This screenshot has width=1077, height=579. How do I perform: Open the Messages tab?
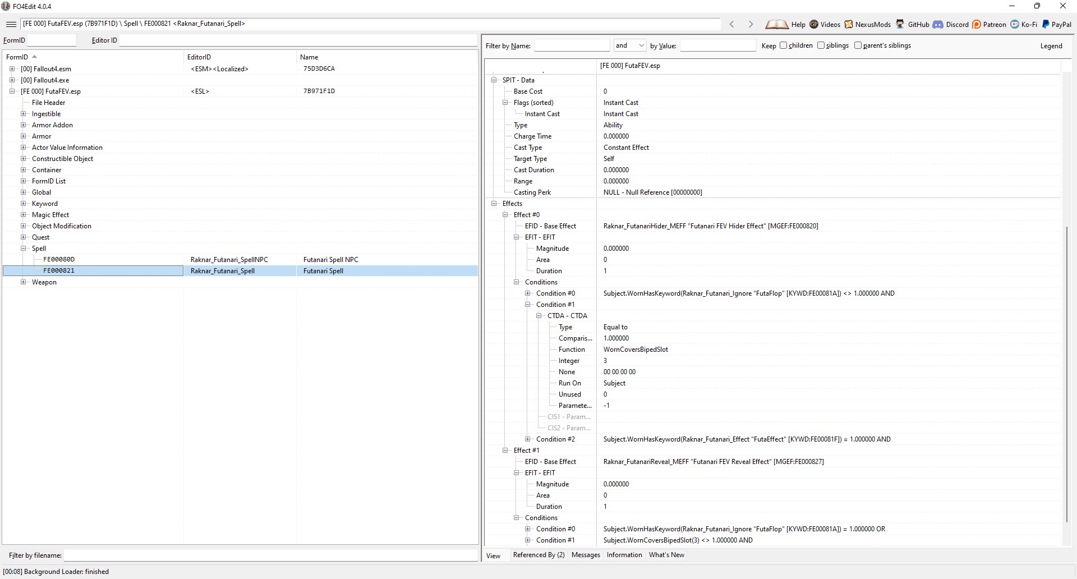point(586,555)
